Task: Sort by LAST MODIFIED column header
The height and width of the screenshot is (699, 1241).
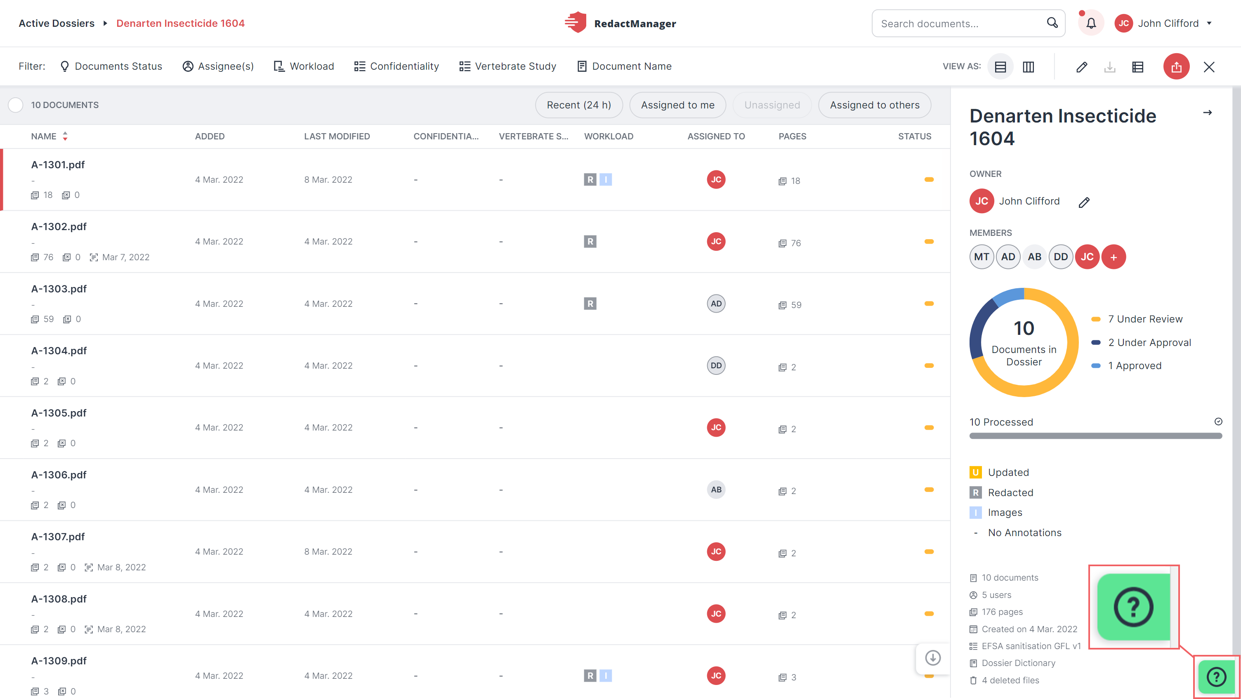Action: [337, 136]
